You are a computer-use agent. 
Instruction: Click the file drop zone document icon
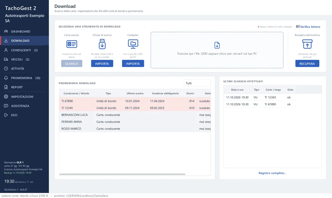(x=217, y=45)
